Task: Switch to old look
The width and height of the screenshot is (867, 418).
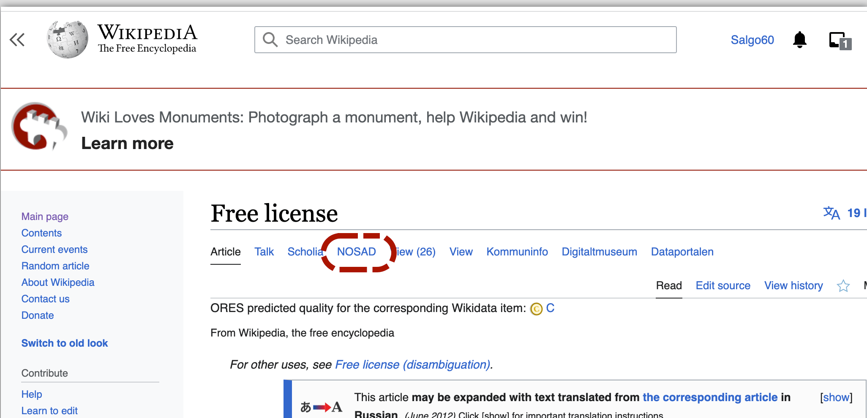Action: (65, 343)
